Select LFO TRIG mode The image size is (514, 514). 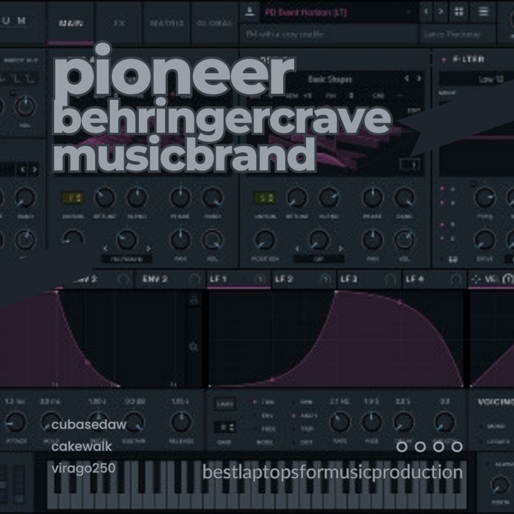265,402
